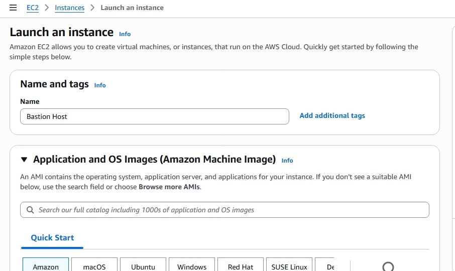Go to Instances in the breadcrumb
The height and width of the screenshot is (271, 455).
tap(70, 8)
